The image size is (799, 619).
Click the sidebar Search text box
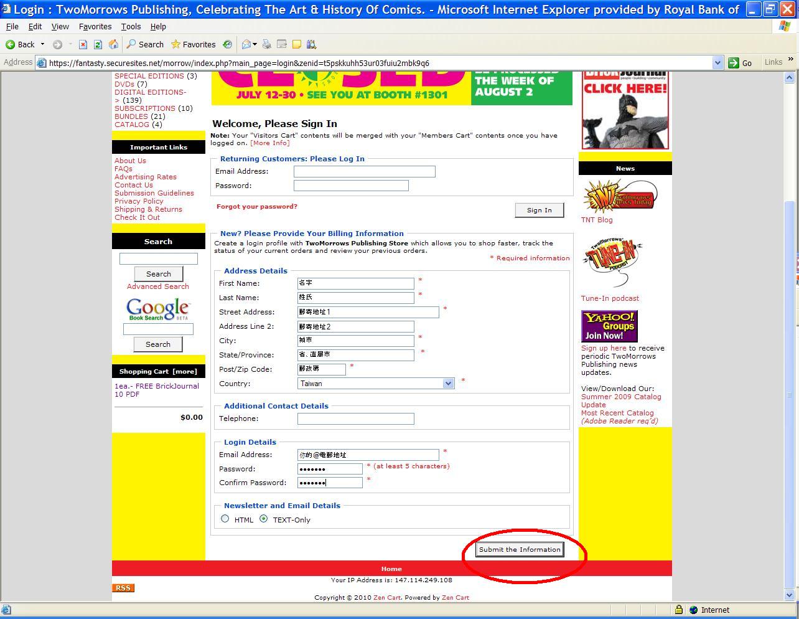[x=159, y=258]
